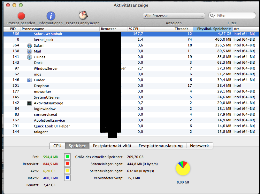The height and width of the screenshot is (194, 260).
Task: Click sort arrow on Physikal. Speicher column
Action: pos(230,29)
